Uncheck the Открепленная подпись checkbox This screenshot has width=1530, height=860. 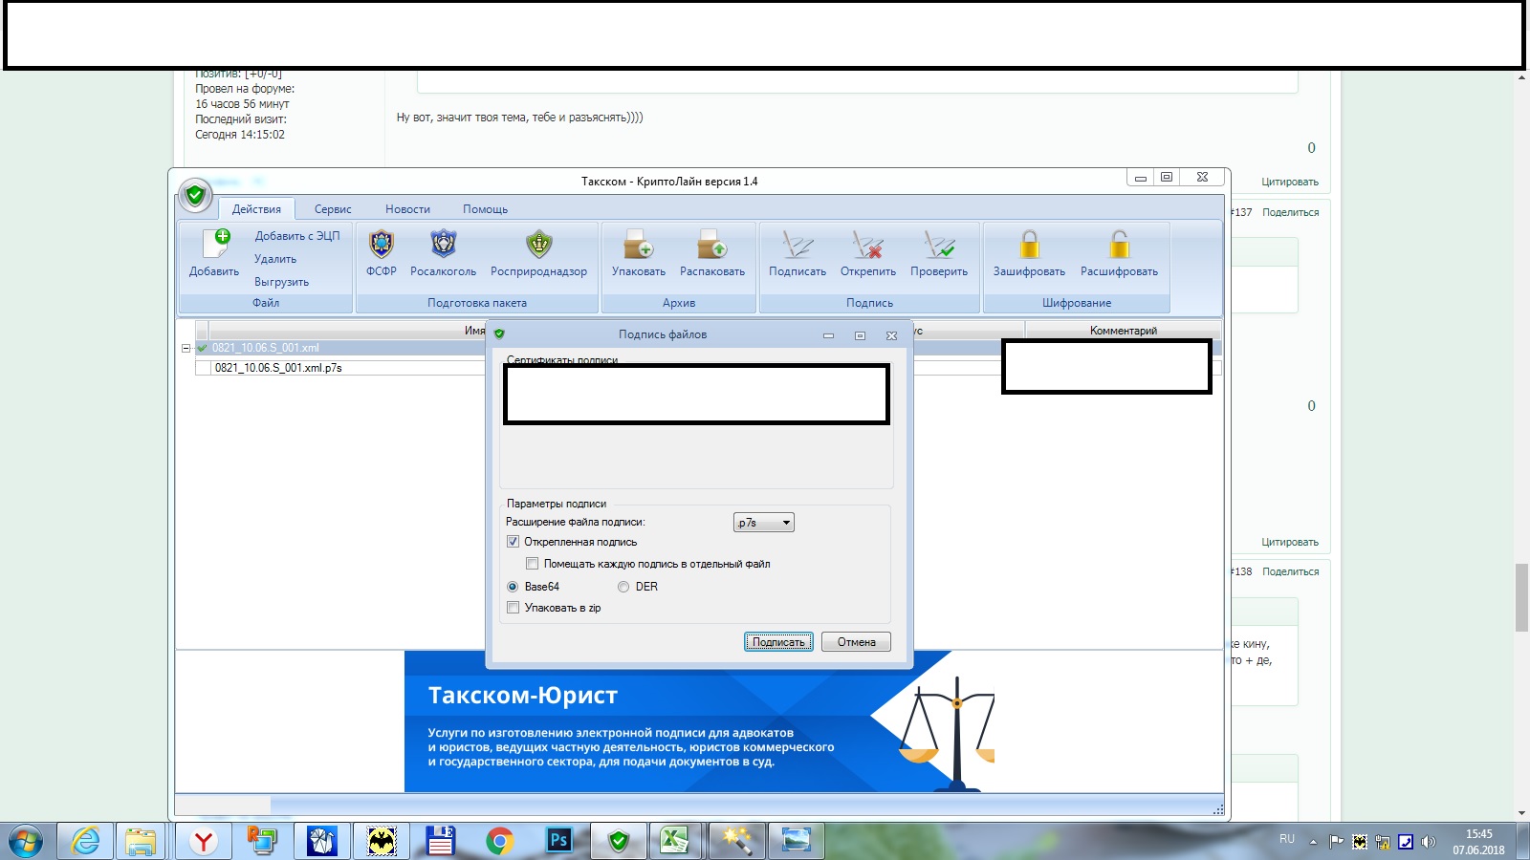[x=514, y=542]
